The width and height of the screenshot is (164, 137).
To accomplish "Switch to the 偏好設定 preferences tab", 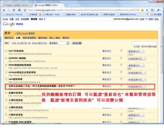I will (9, 38).
